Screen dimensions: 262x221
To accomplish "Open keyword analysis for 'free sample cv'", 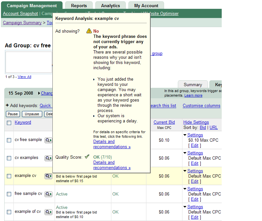I will click(x=48, y=194).
